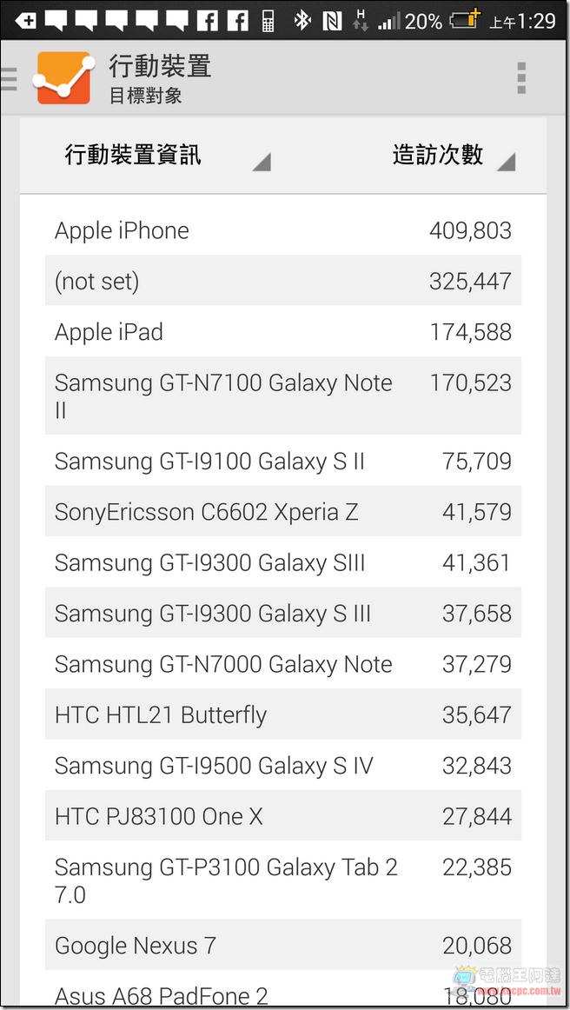Tap the 行動裝置 title header

coord(160,66)
